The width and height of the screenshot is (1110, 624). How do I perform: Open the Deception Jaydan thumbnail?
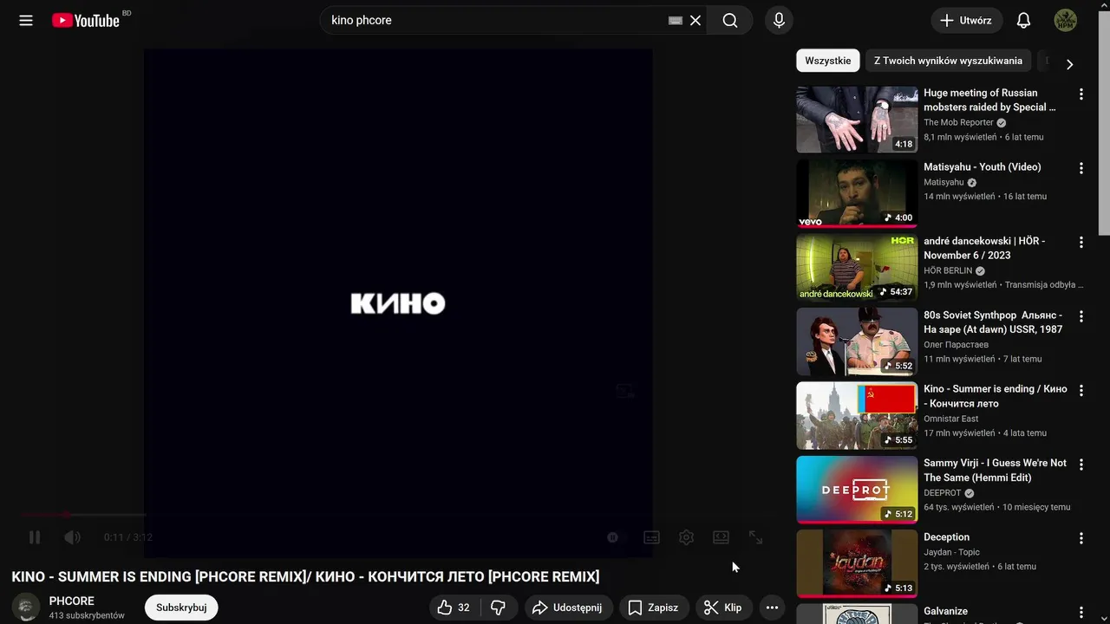[857, 564]
